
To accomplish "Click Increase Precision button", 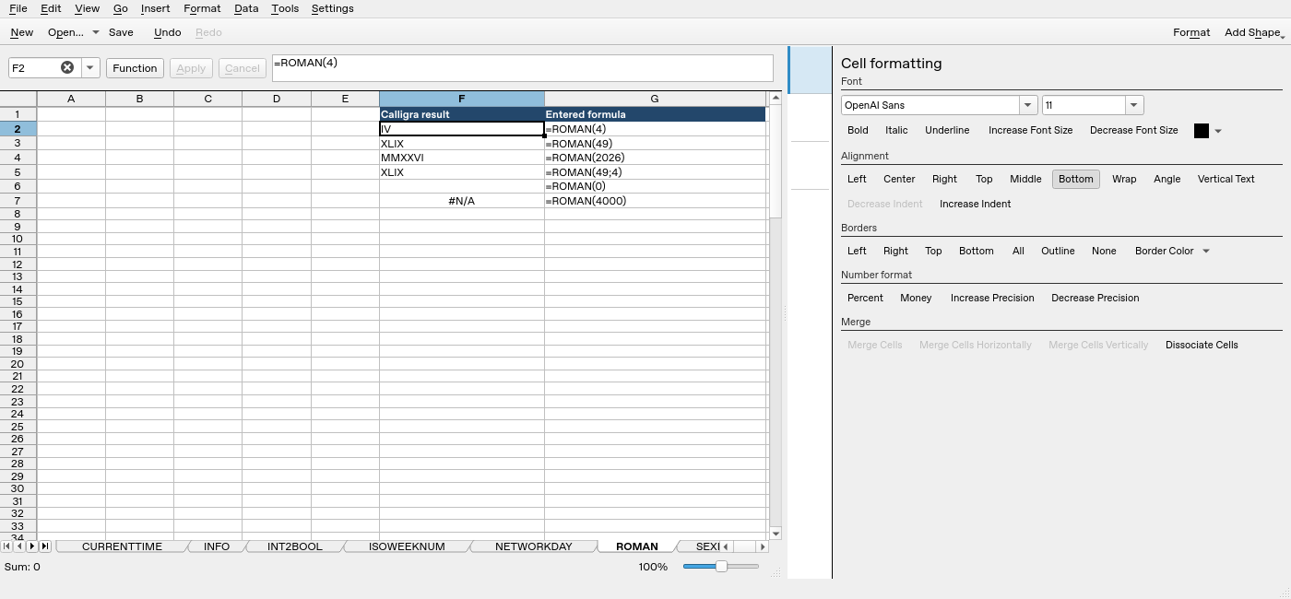I will pyautogui.click(x=992, y=298).
